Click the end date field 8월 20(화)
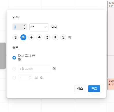The width and height of the screenshot is (114, 112). 34,69
